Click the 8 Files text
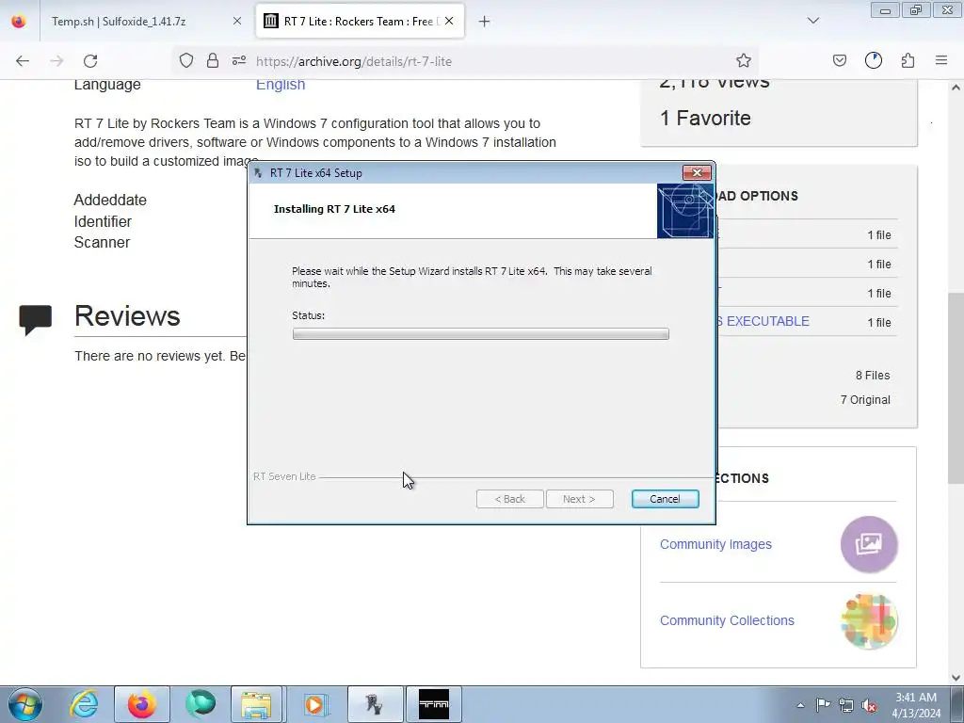 [x=873, y=375]
